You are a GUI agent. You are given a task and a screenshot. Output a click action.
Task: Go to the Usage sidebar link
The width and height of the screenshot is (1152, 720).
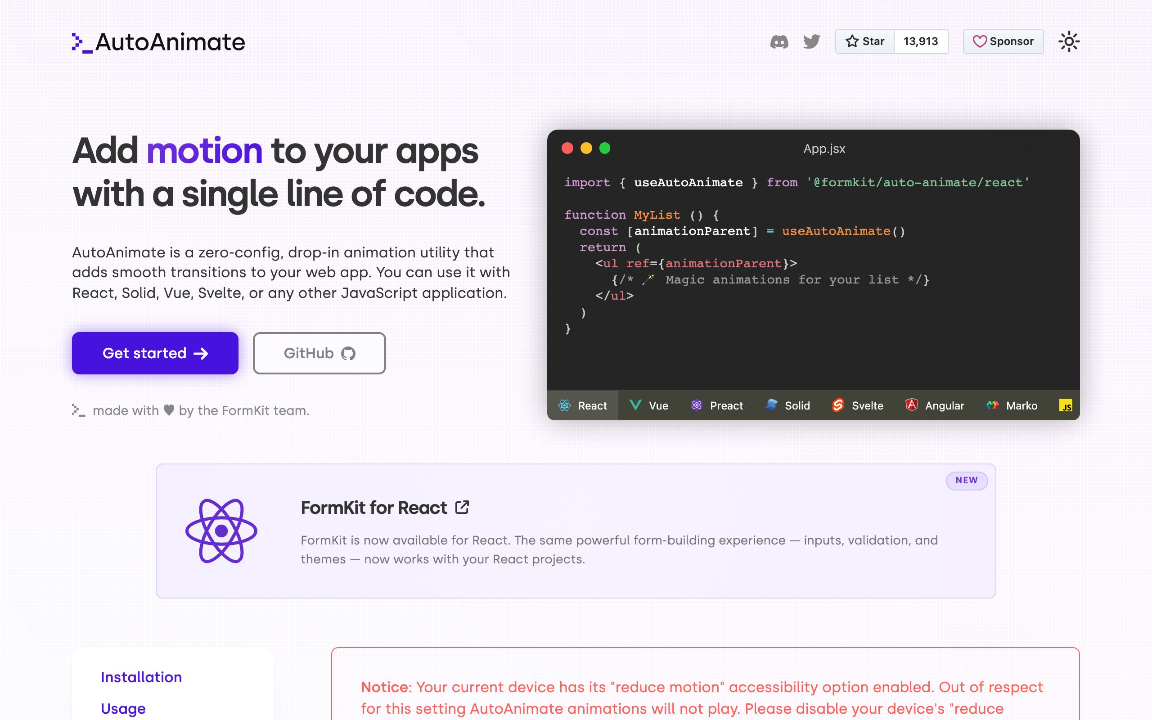click(123, 709)
